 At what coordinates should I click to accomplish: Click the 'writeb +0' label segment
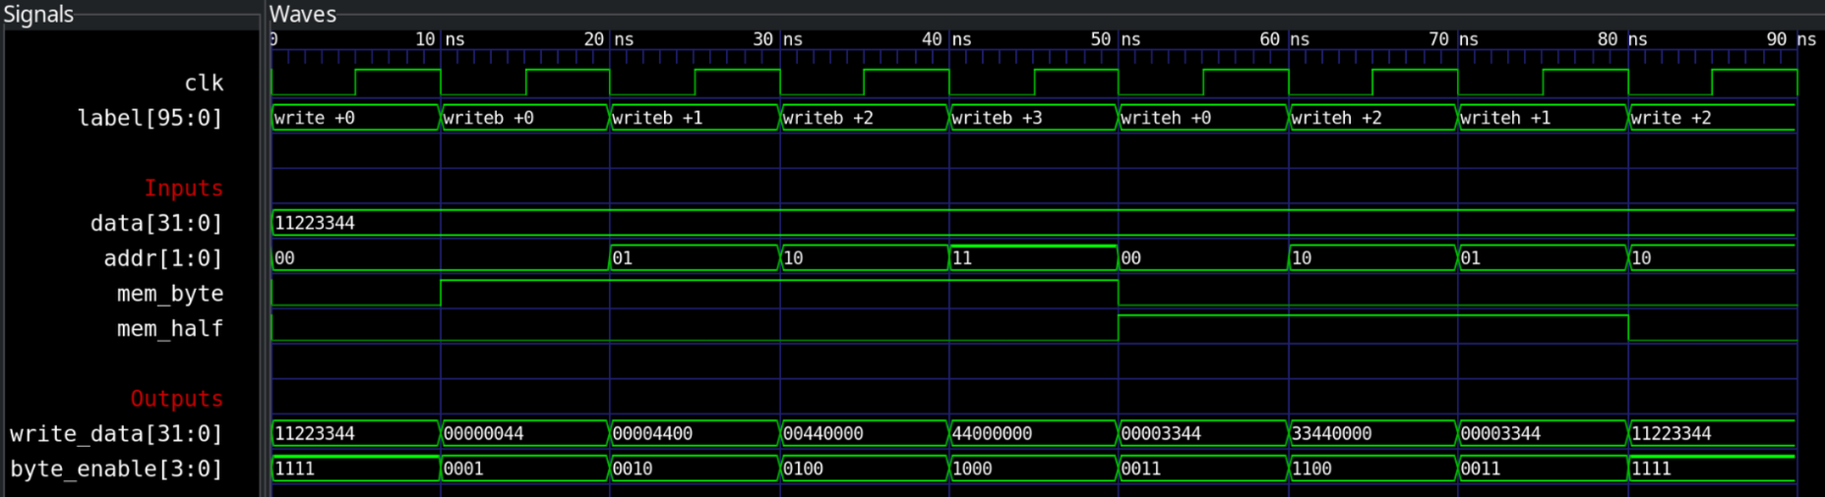point(524,118)
